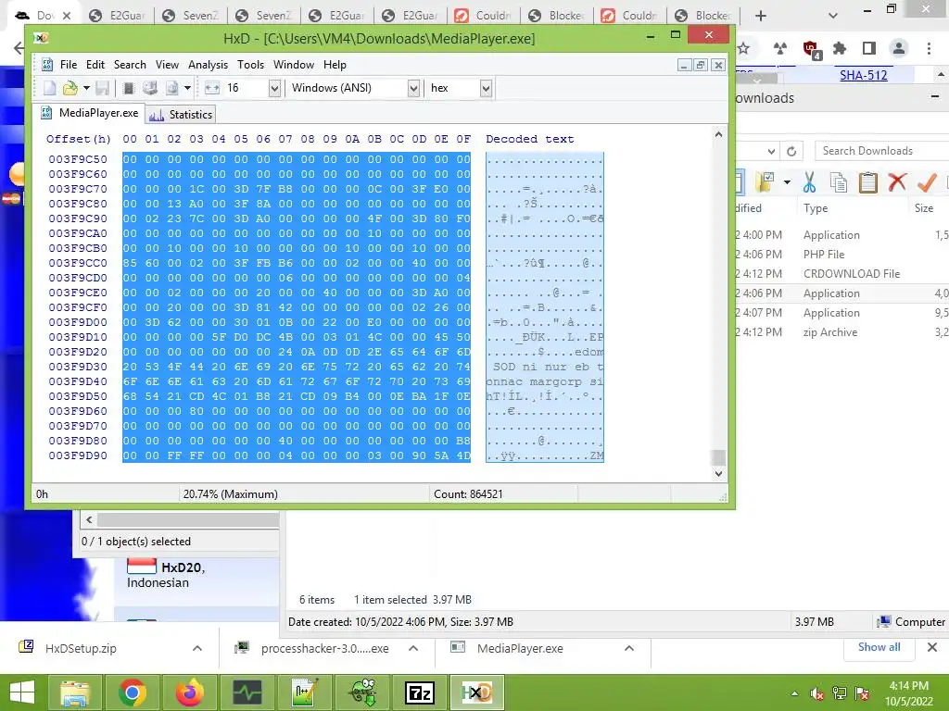
Task: Click the CRDOWNLOAD File row in Explorer
Action: (841, 274)
